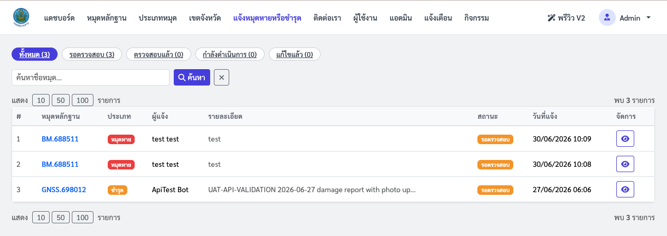Filter by แก้ไขแล้ว (0)

coord(295,54)
